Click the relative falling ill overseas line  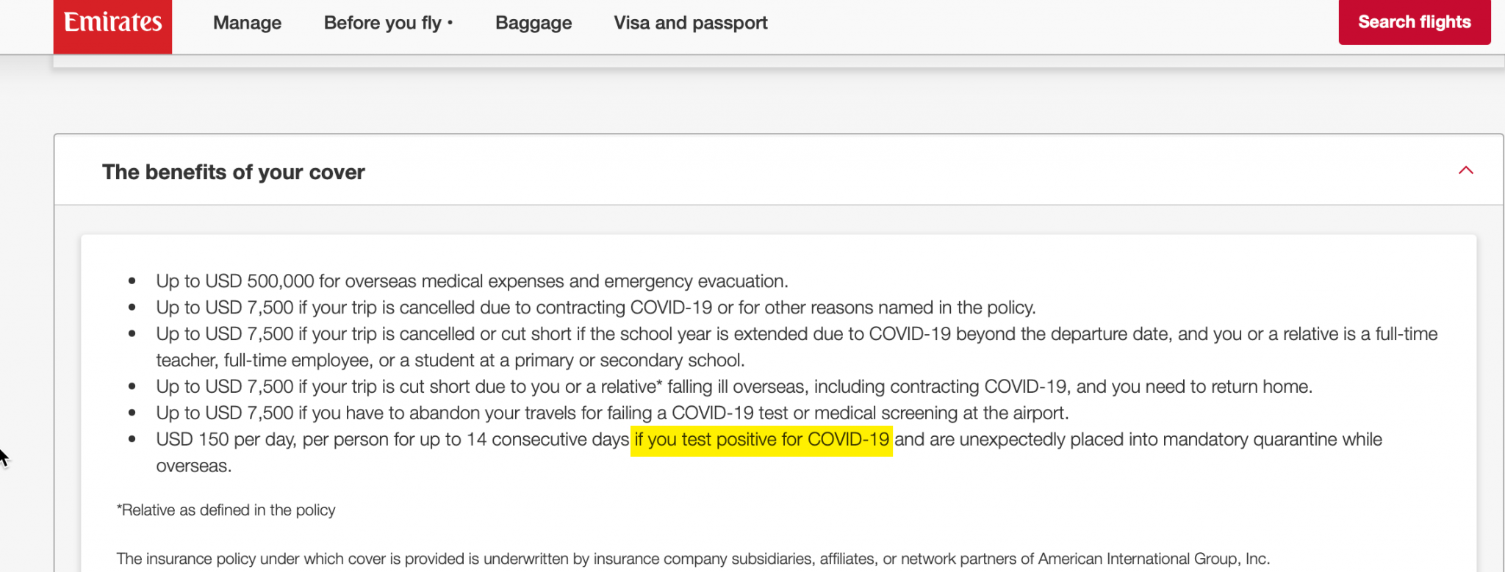click(734, 387)
